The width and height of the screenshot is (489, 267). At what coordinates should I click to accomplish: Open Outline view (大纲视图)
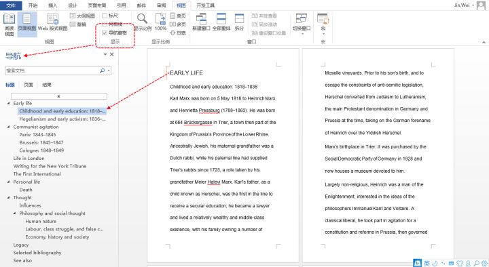click(82, 16)
